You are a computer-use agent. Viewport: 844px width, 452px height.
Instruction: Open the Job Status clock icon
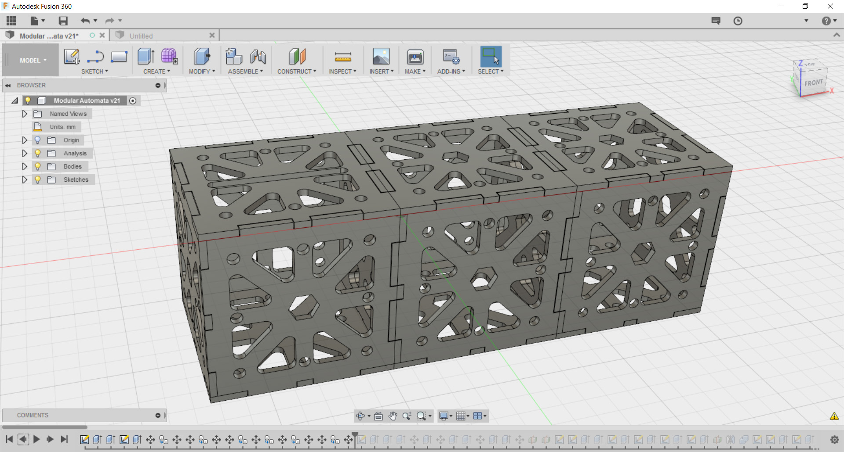point(738,21)
